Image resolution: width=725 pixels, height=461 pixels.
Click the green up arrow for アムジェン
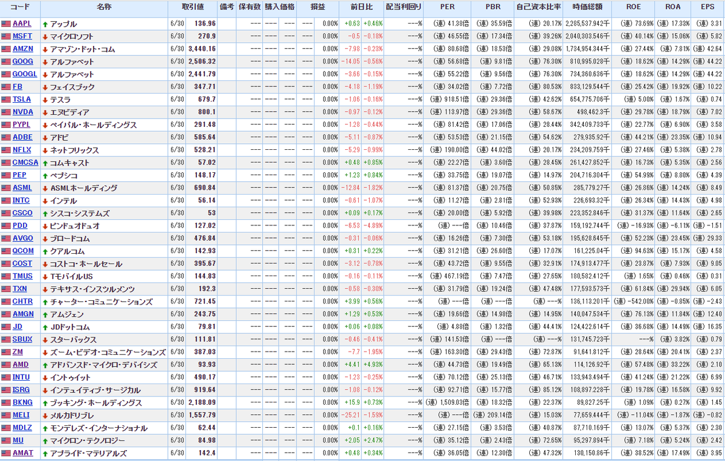[x=45, y=314]
